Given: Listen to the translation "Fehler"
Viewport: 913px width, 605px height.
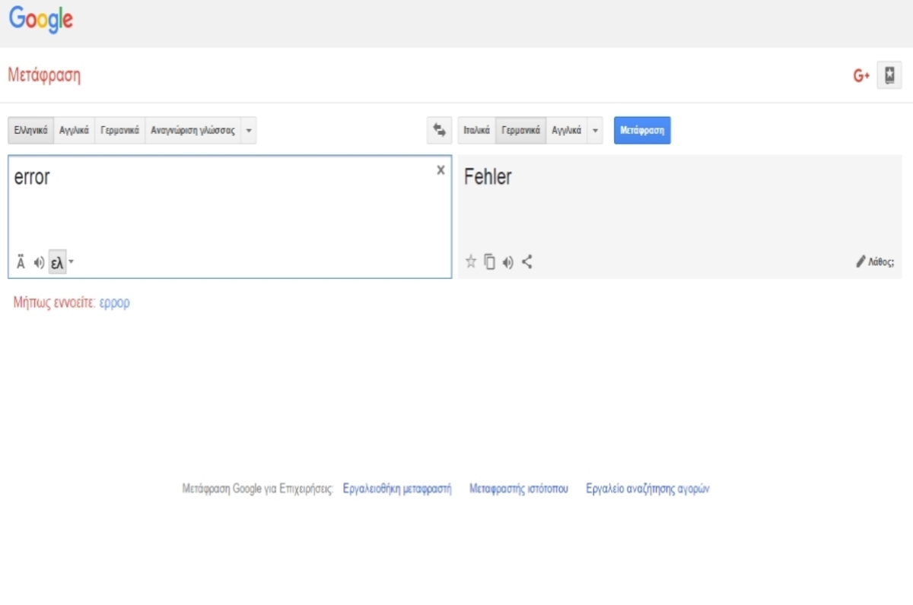Looking at the screenshot, I should (x=508, y=262).
